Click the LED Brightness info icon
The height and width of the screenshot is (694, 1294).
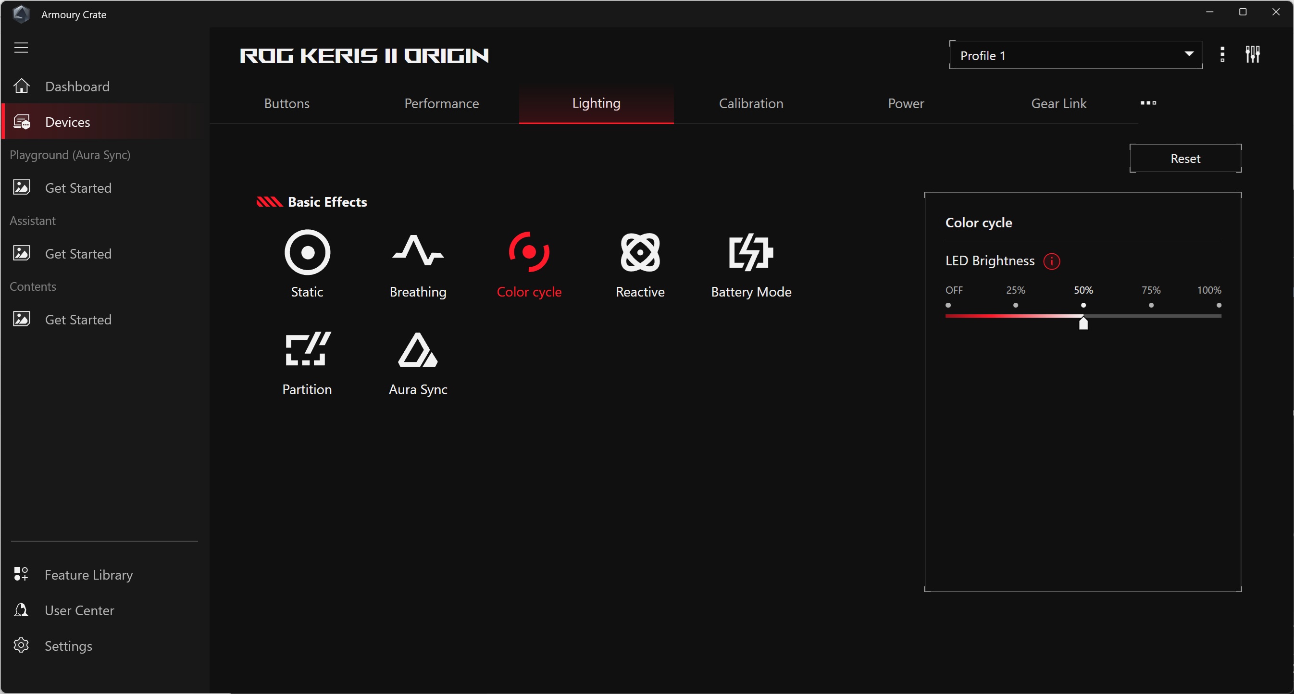click(1051, 261)
